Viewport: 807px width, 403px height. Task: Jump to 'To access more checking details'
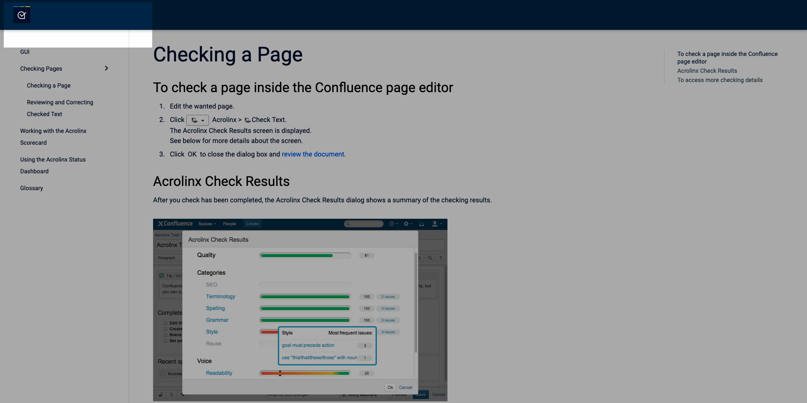[x=720, y=80]
